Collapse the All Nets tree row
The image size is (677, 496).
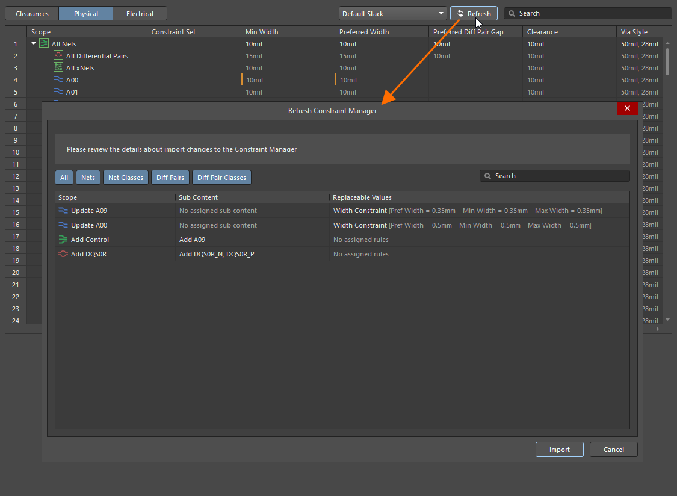[x=34, y=44]
